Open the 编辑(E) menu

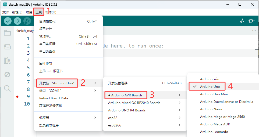(17, 12)
